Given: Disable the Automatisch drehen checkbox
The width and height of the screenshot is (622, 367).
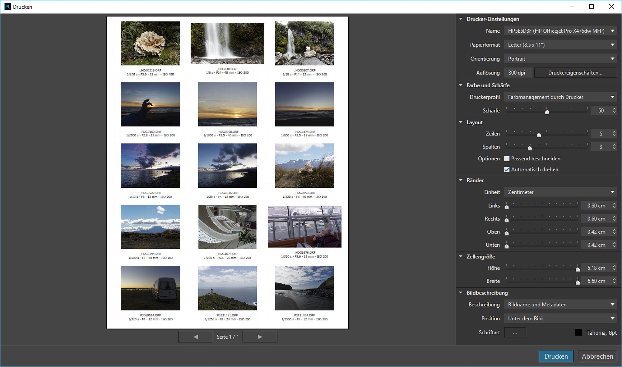Looking at the screenshot, I should coord(507,170).
